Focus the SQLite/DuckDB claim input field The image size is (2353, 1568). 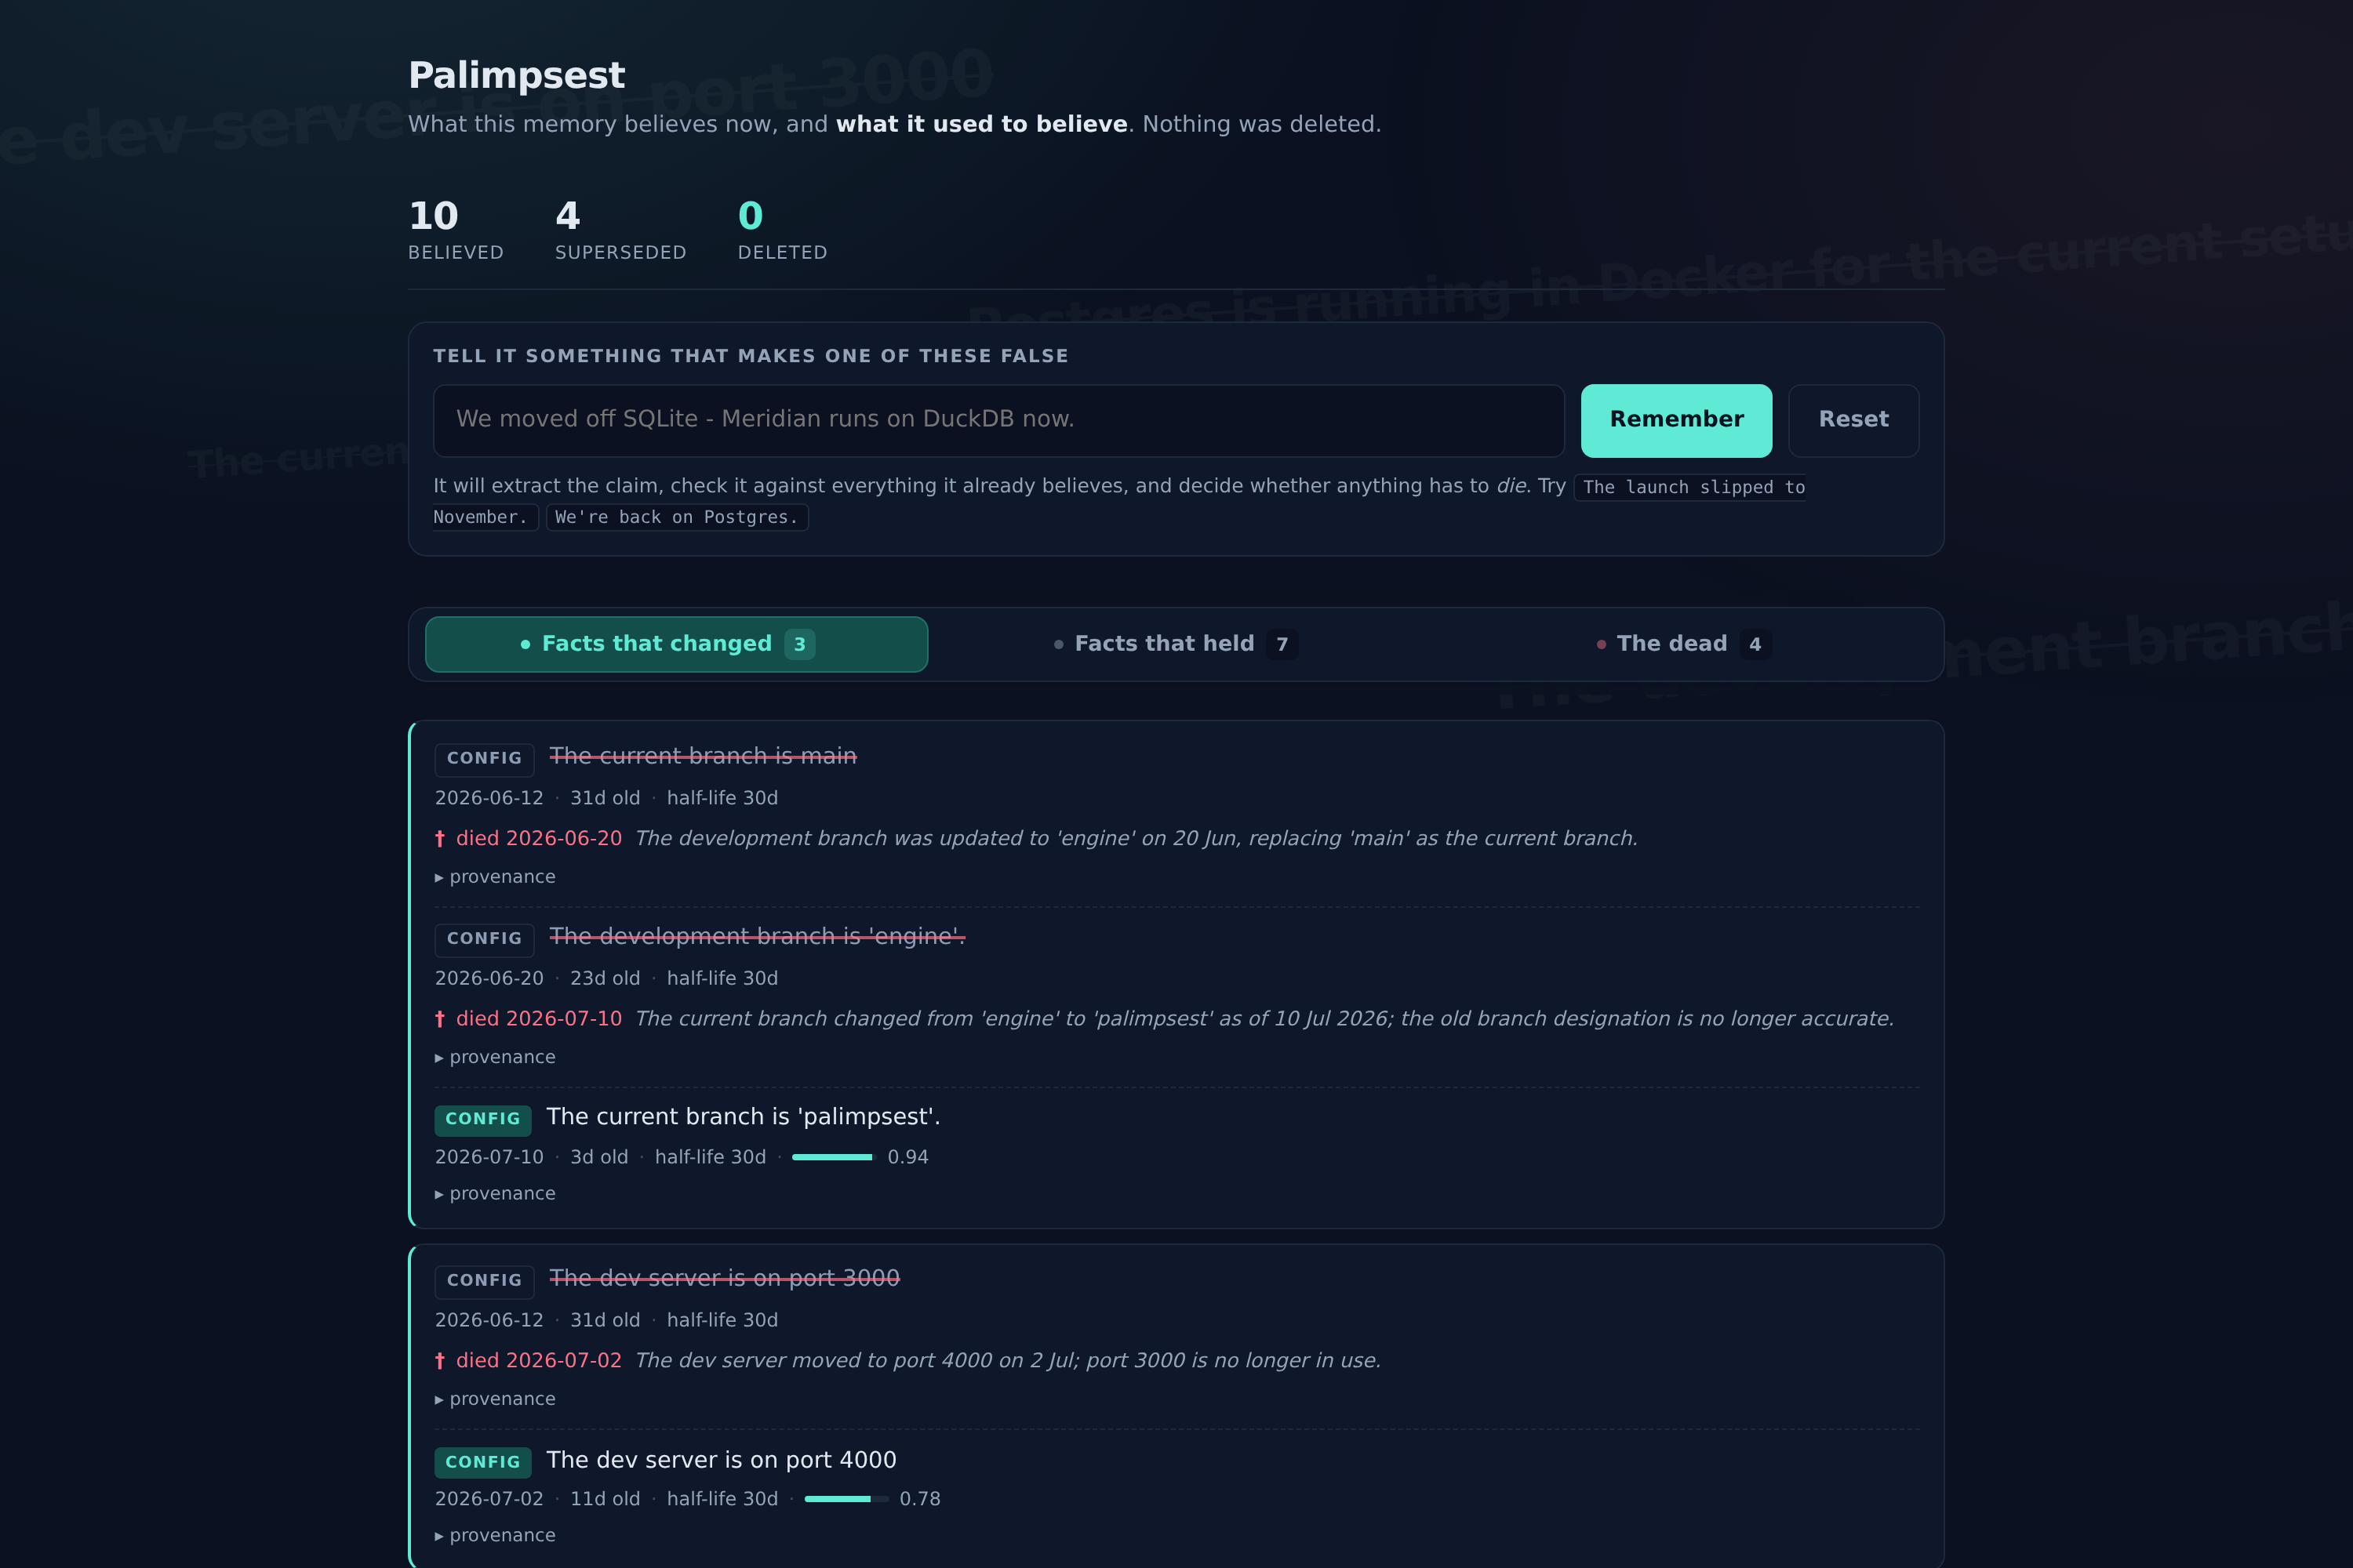(x=998, y=420)
